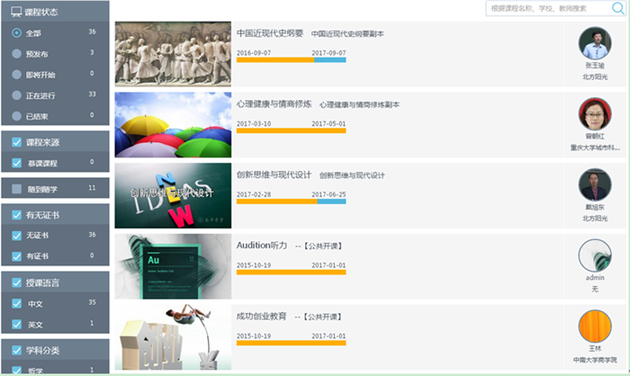Toggle the 随到随学 checkbox

click(x=16, y=189)
